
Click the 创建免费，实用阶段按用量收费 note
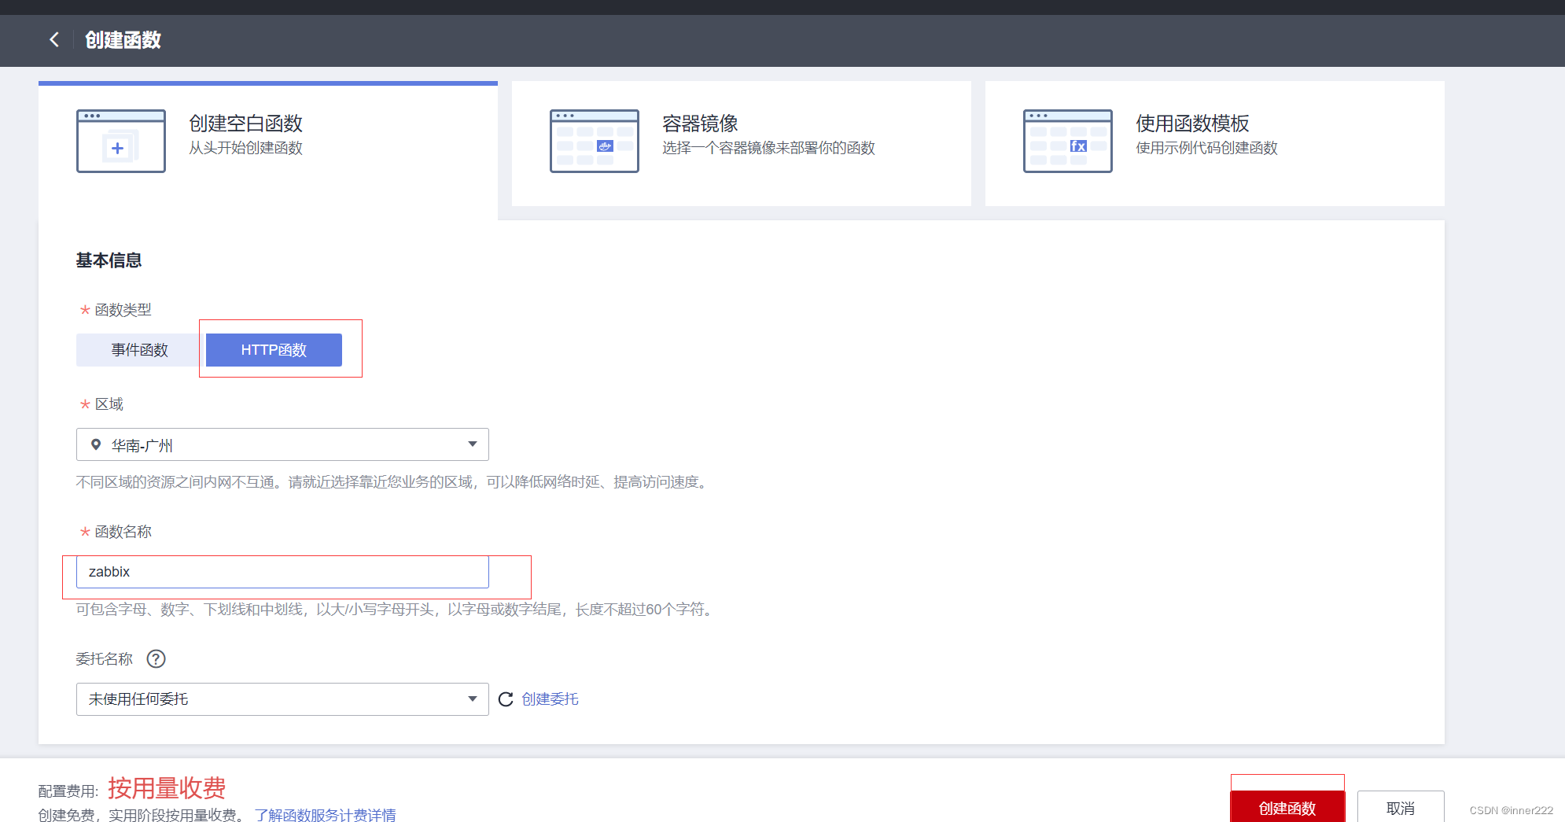(x=142, y=815)
